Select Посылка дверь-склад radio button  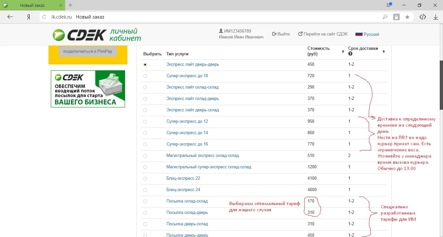click(145, 224)
